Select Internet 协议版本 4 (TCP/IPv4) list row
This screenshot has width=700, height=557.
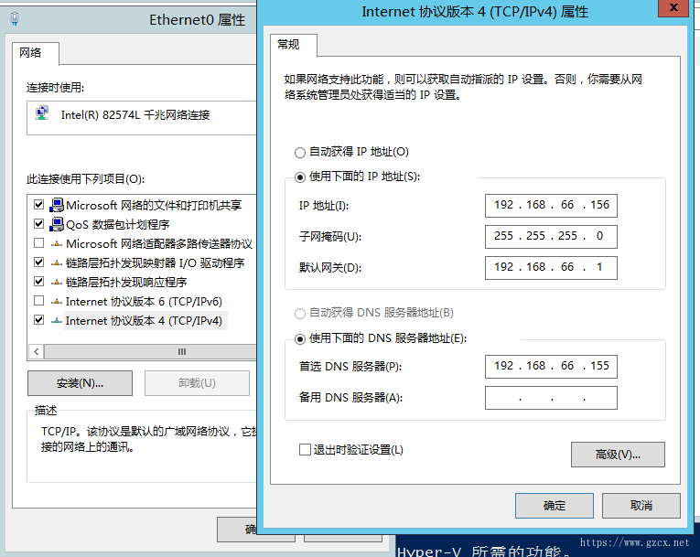click(x=142, y=320)
